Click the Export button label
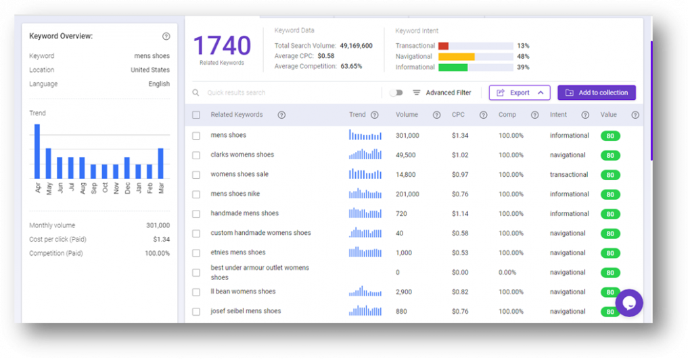This screenshot has width=688, height=359. tap(520, 93)
